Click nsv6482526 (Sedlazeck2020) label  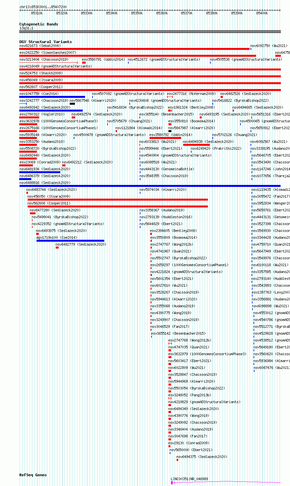click(x=246, y=94)
